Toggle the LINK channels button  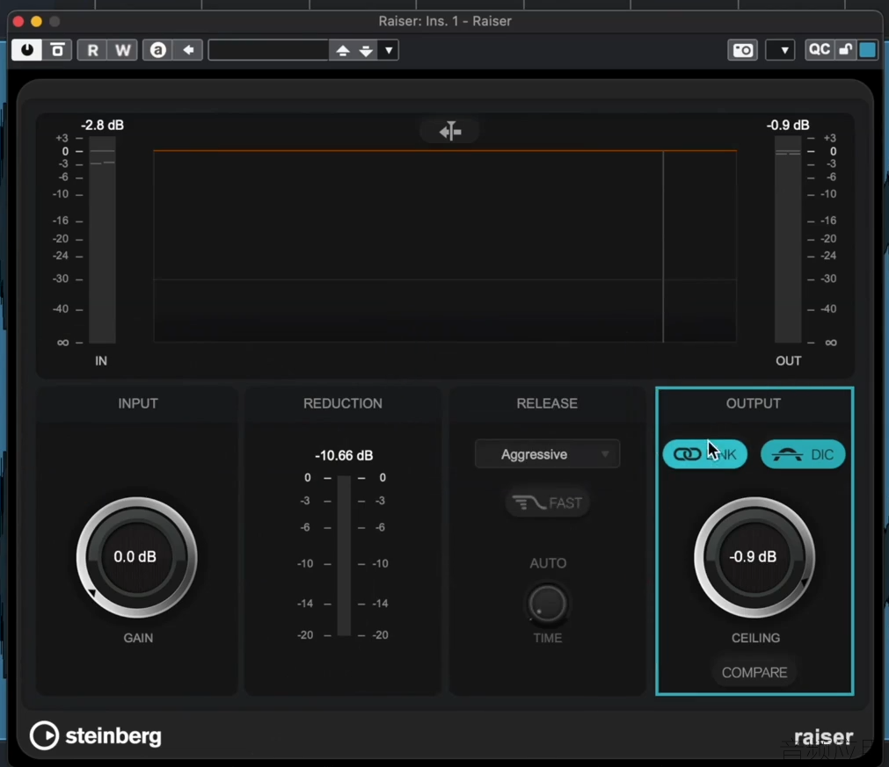click(704, 454)
